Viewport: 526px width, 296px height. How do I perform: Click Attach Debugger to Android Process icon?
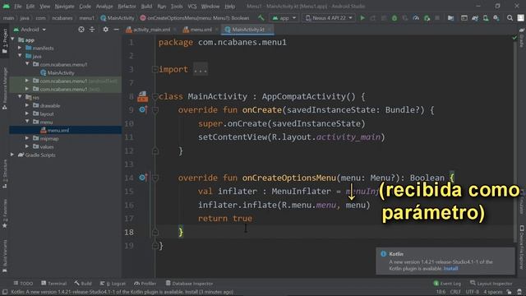(427, 18)
